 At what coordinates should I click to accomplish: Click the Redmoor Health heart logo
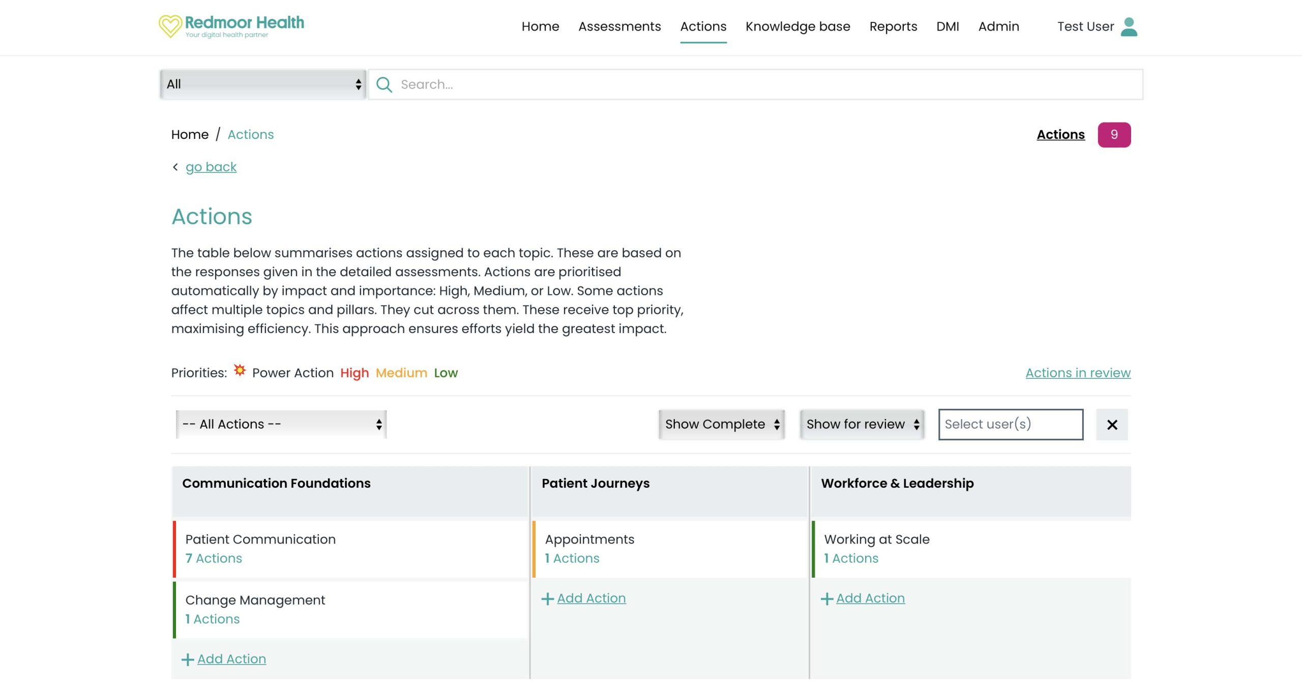(x=170, y=26)
